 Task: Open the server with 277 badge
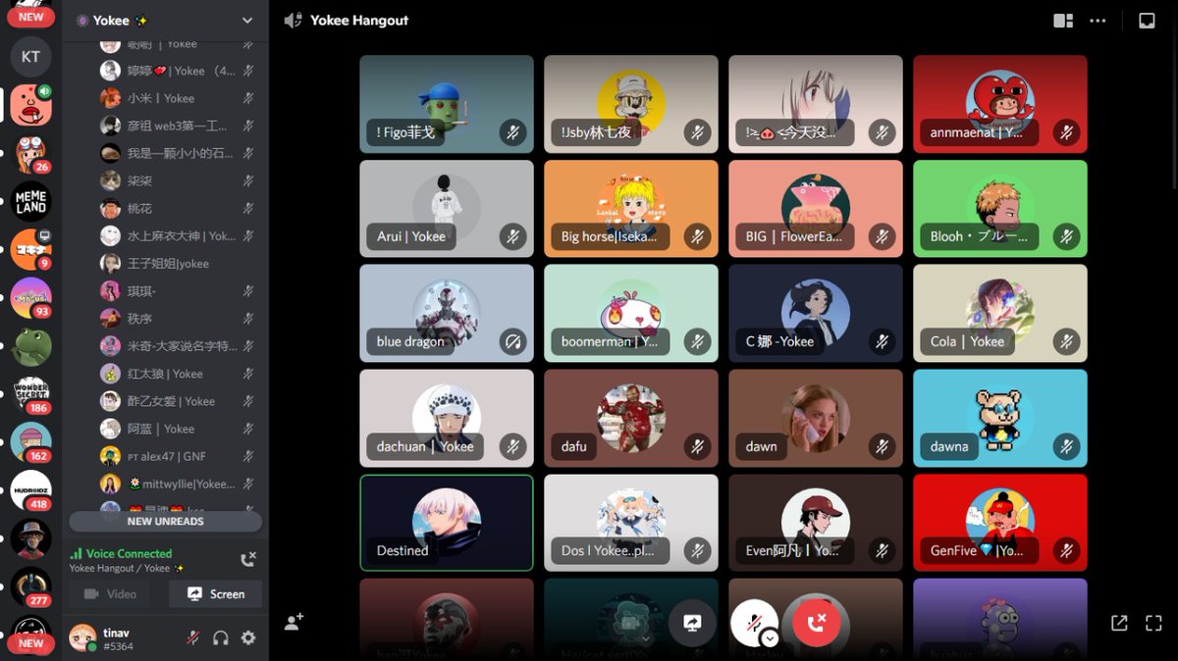[30, 586]
